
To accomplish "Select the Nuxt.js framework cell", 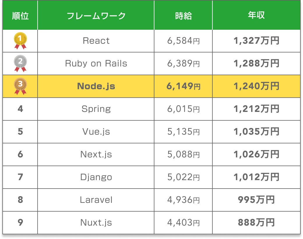I will pyautogui.click(x=96, y=223).
